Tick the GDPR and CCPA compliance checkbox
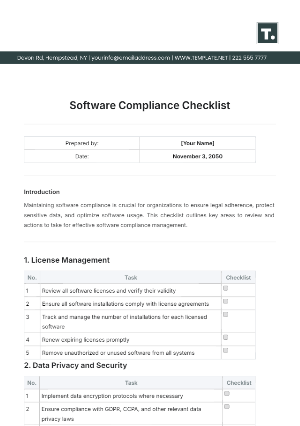The width and height of the screenshot is (300, 426). coord(227,406)
